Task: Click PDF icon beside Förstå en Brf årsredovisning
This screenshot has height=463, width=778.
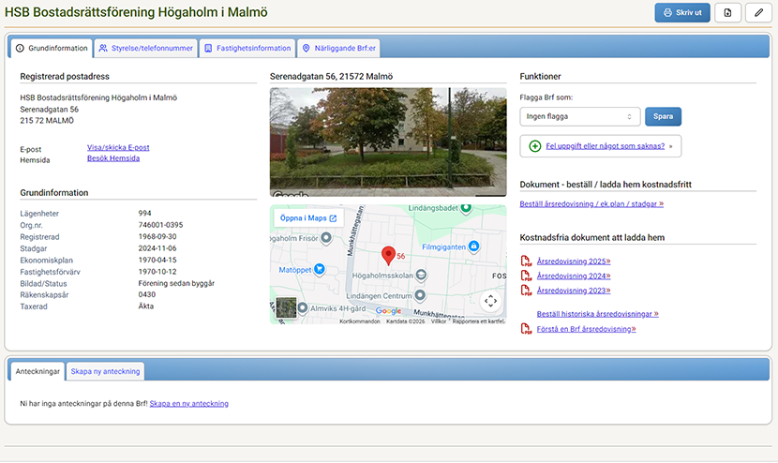Action: tap(526, 329)
